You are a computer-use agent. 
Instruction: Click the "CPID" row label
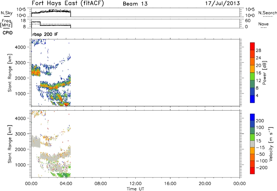coord(8,33)
